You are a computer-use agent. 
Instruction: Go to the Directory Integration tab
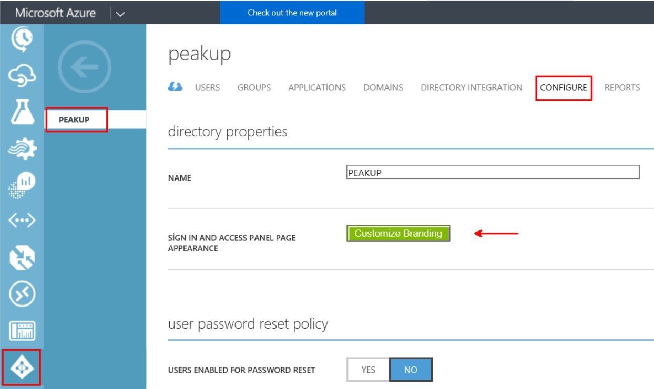472,88
